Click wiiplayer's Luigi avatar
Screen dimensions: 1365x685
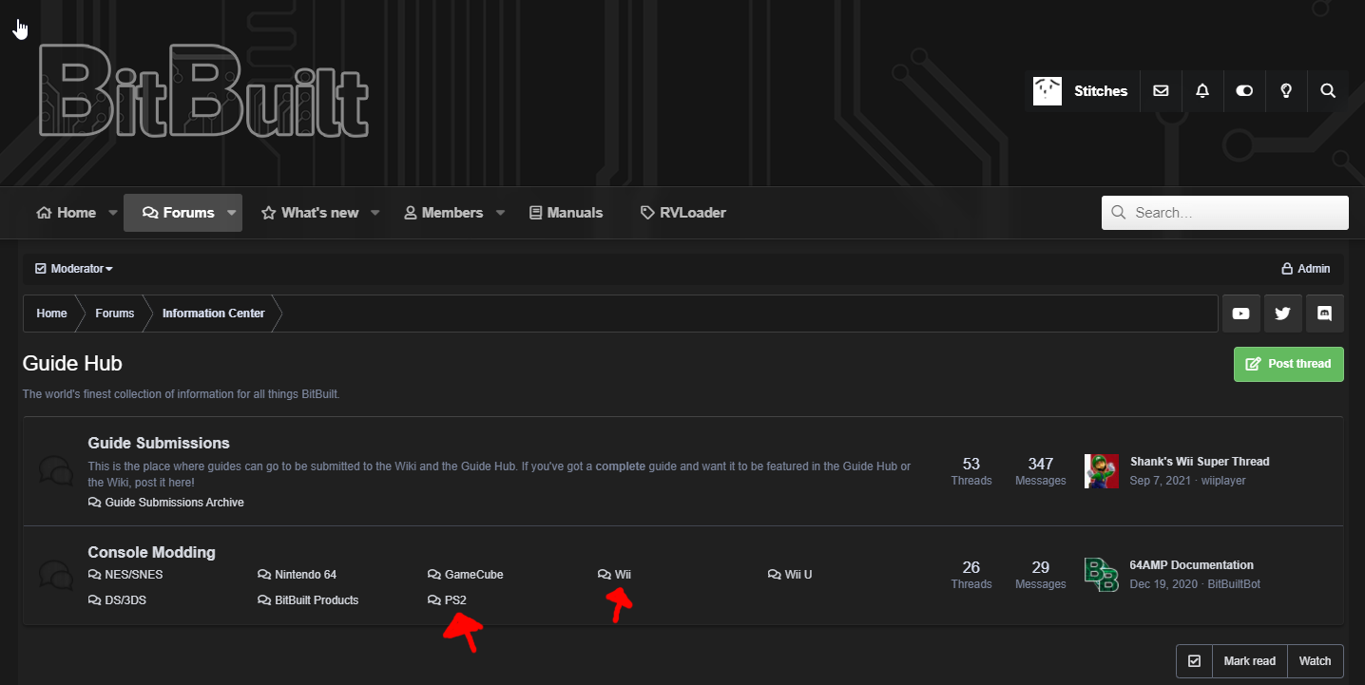click(1102, 471)
